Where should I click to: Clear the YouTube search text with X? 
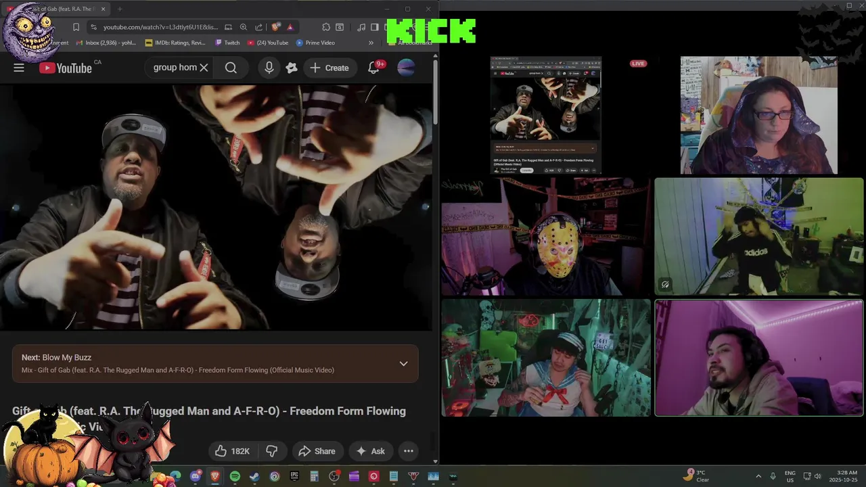[x=204, y=68]
